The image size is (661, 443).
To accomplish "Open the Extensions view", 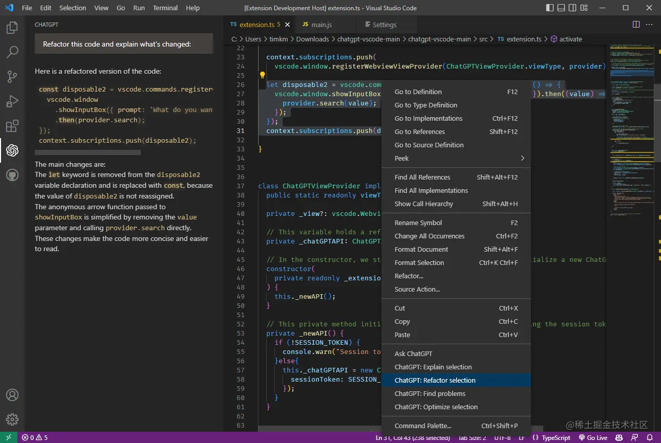I will pyautogui.click(x=12, y=126).
